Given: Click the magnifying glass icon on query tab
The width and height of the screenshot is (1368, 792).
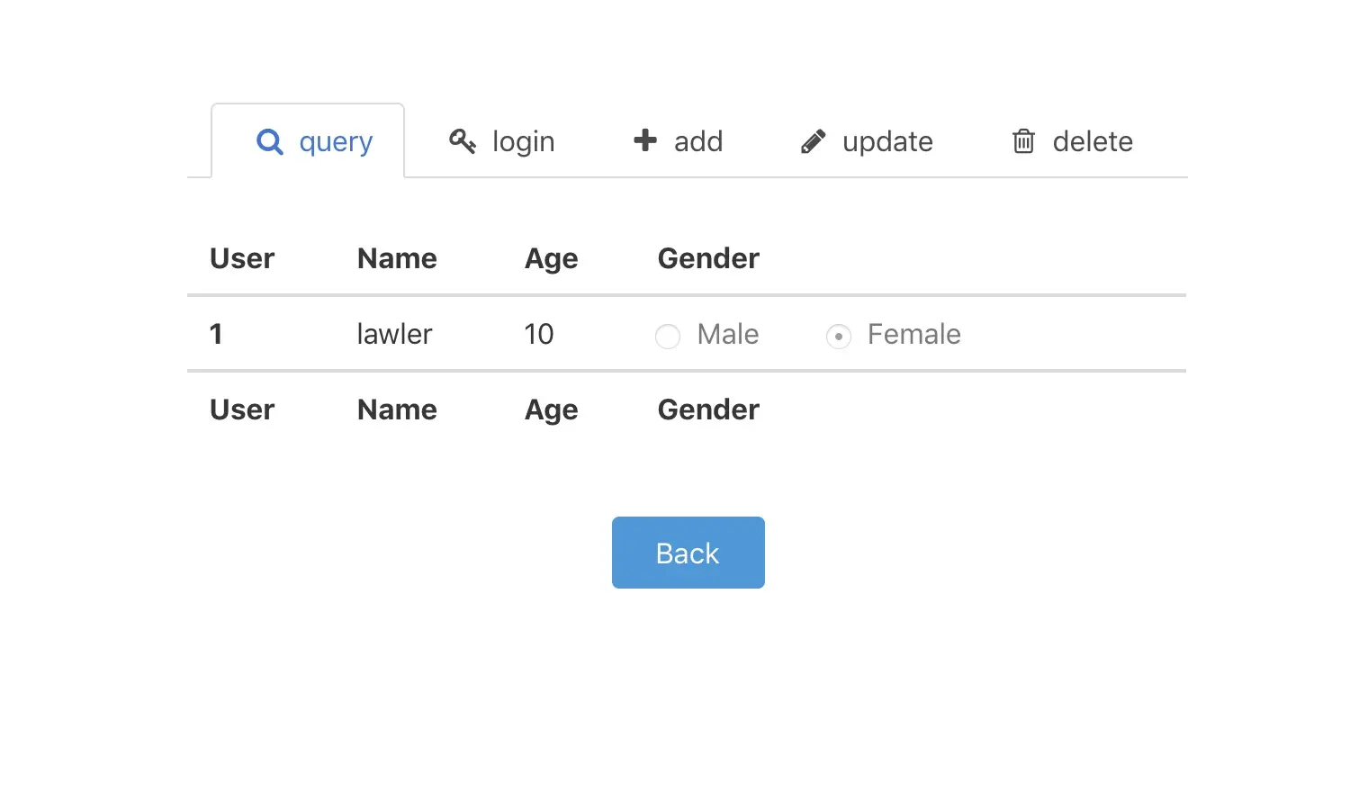Looking at the screenshot, I should point(270,142).
